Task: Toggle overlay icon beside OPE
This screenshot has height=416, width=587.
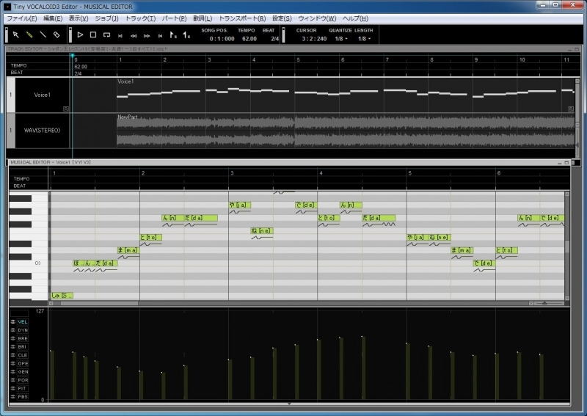Action: [12, 363]
